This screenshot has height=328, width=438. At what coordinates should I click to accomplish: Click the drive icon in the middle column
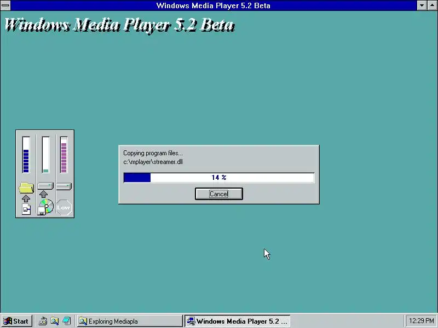tap(45, 186)
